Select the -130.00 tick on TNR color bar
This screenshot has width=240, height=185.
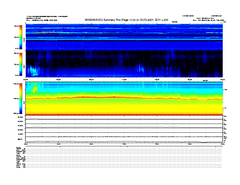(16, 84)
